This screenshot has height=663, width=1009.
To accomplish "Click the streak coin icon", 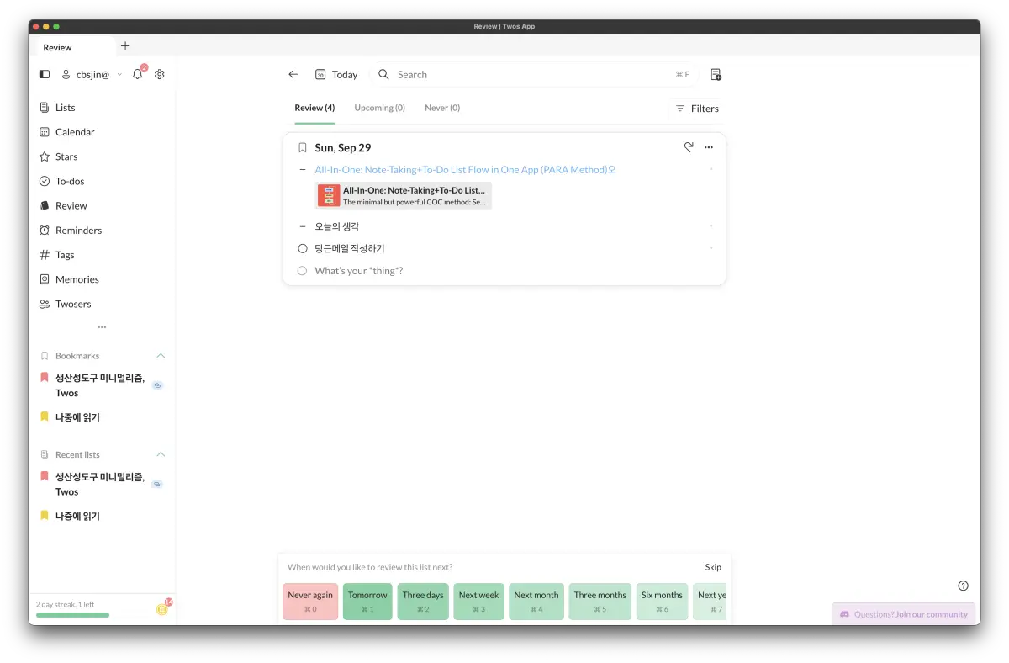I will pyautogui.click(x=161, y=609).
